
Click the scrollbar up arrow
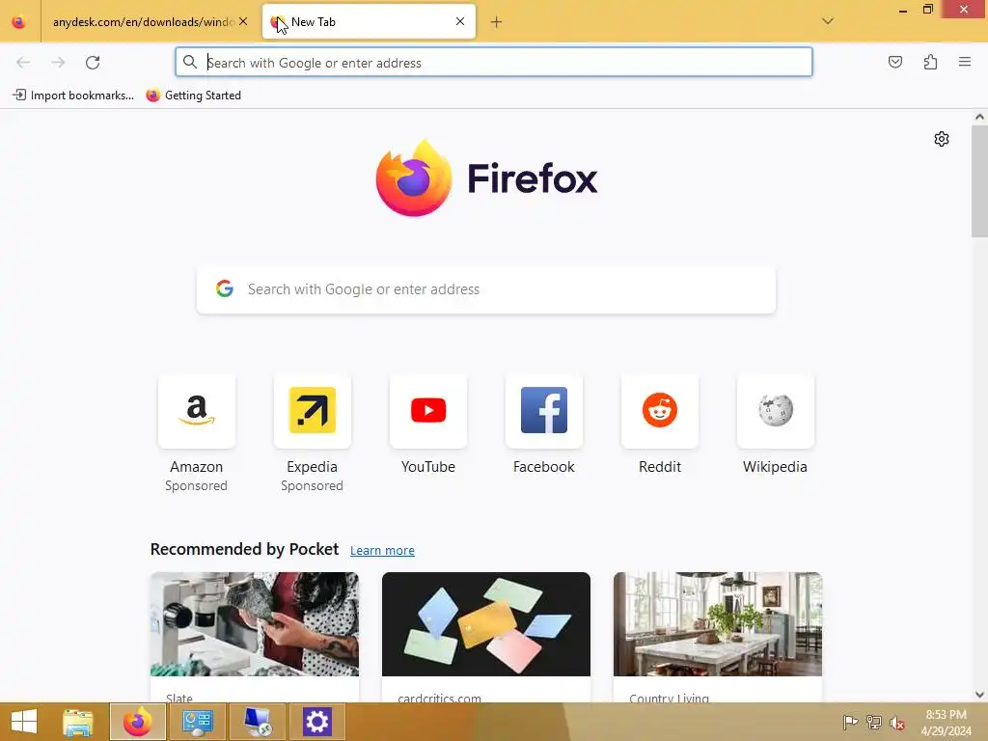point(979,117)
